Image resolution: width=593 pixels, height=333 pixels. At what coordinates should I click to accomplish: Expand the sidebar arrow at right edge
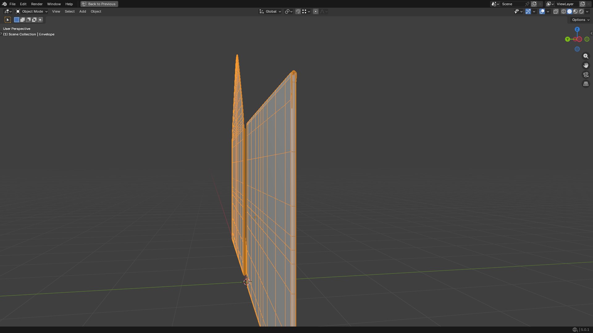(x=591, y=33)
